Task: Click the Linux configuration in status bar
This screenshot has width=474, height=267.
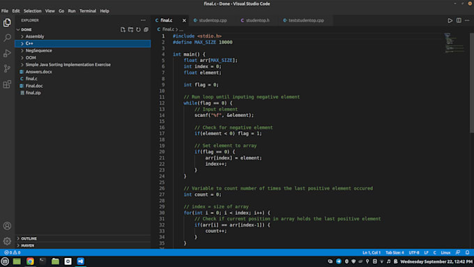Action: click(x=445, y=252)
